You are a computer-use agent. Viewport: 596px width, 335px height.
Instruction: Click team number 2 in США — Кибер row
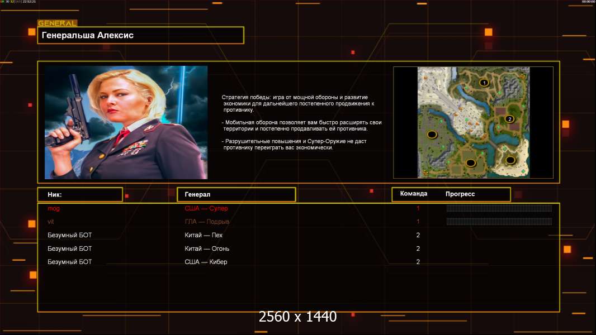coord(418,262)
